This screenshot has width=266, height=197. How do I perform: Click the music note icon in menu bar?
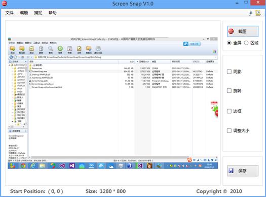251,13
